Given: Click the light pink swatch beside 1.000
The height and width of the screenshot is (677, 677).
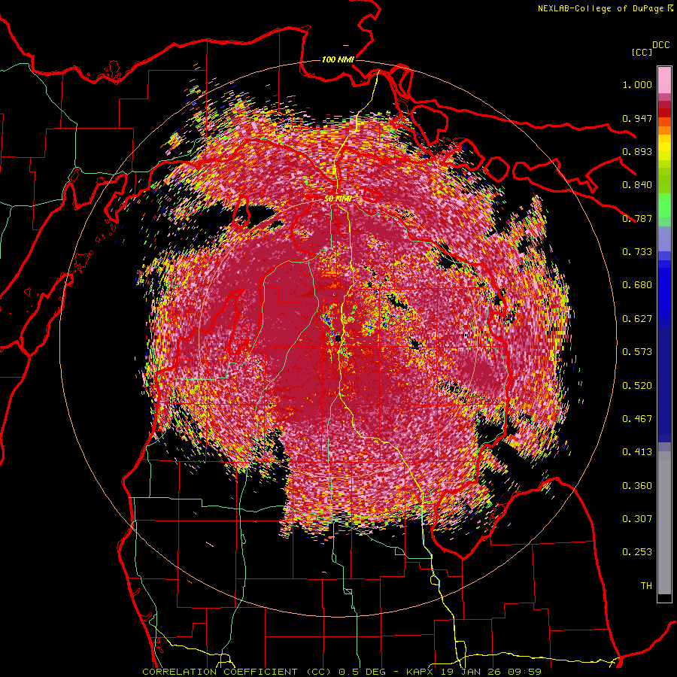Looking at the screenshot, I should coord(664,80).
